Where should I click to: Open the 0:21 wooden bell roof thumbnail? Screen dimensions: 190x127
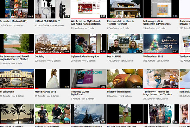125,114
